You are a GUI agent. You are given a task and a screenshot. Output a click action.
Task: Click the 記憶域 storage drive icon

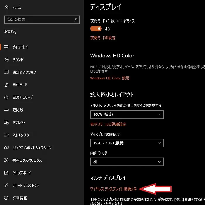pos(6,110)
